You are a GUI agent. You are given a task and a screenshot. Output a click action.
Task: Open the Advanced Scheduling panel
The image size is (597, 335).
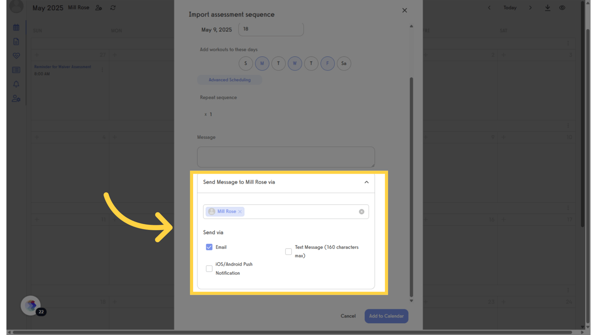[229, 80]
